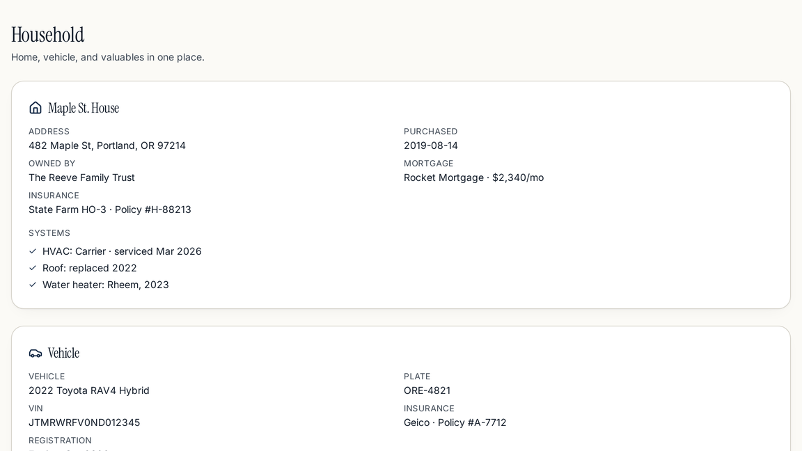
Task: Click the Household page heading
Action: tap(47, 35)
